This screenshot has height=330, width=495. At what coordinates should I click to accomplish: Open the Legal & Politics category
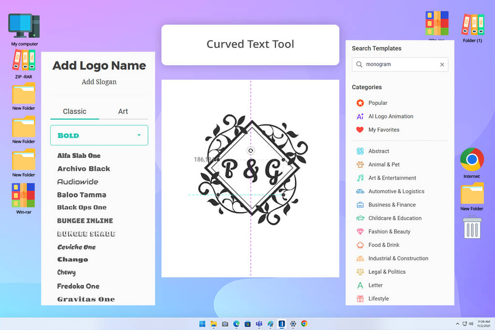click(381, 272)
